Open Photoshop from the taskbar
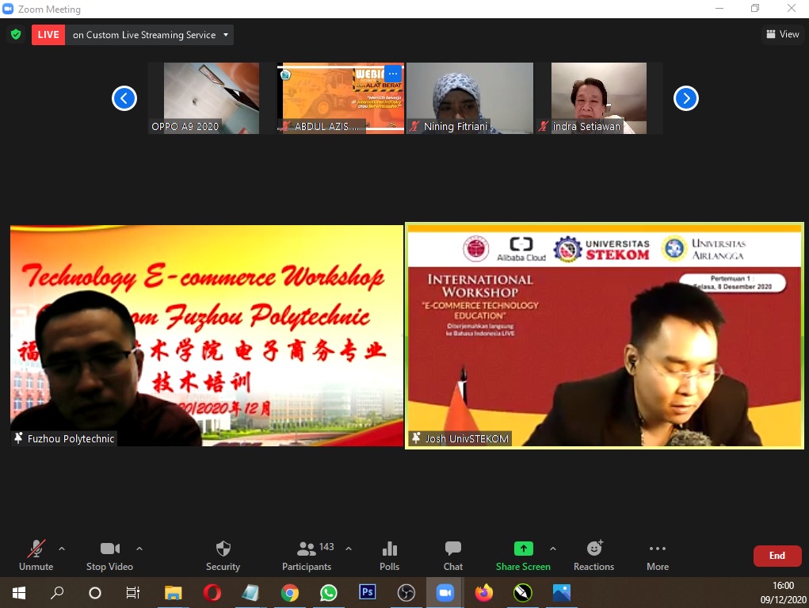The image size is (809, 608). coord(368,592)
